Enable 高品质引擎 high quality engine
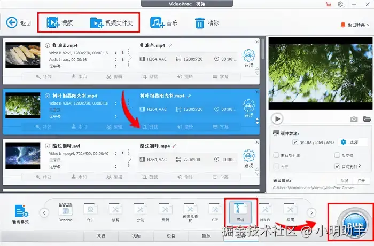 (x=276, y=155)
